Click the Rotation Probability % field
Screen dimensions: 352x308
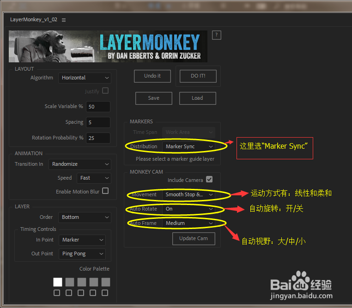point(98,138)
